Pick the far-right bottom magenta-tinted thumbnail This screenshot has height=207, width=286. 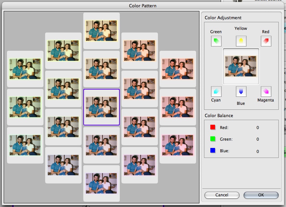pos(178,145)
